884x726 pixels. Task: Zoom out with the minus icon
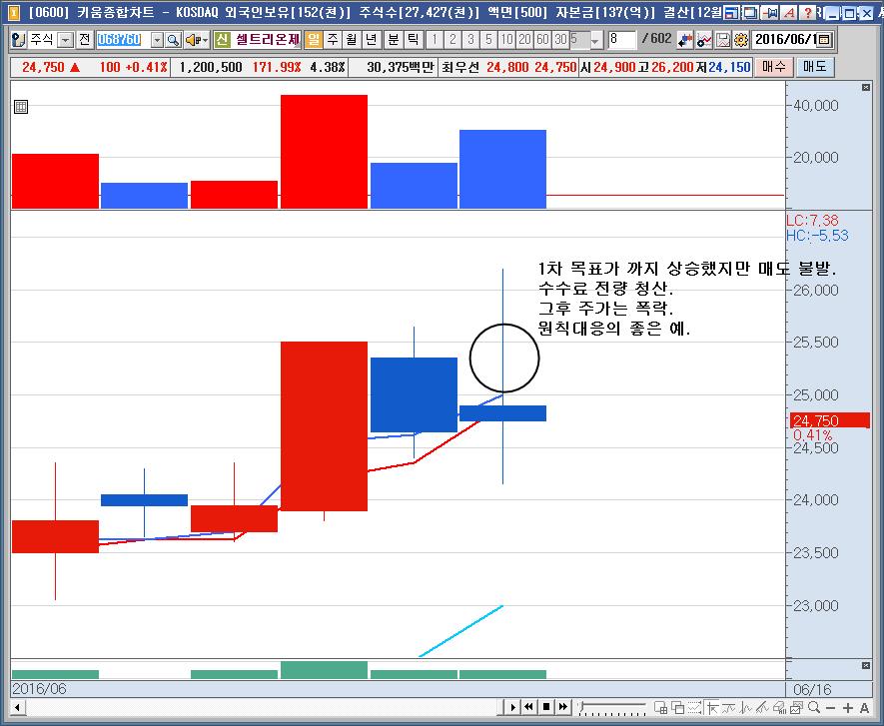830,707
